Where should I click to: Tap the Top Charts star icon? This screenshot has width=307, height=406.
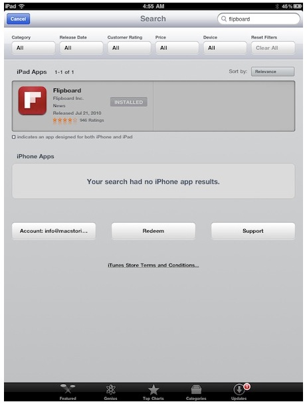click(x=153, y=389)
